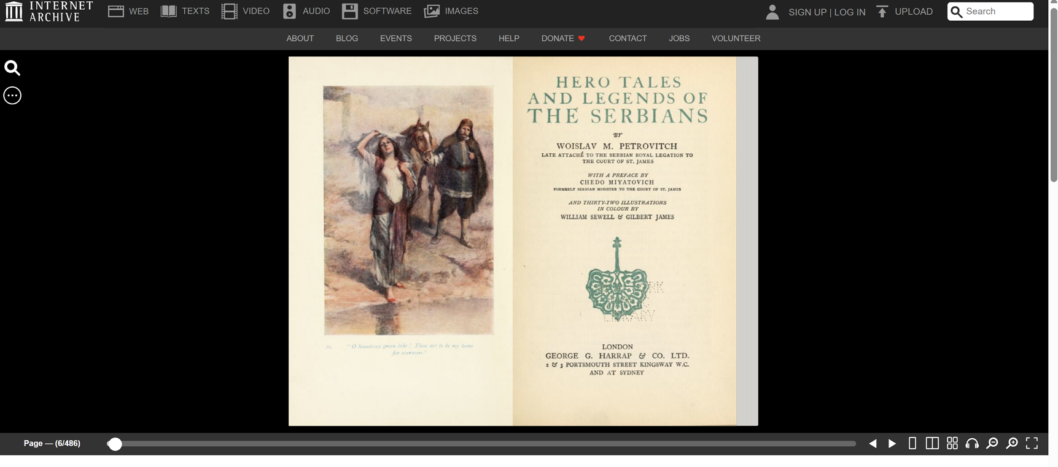Open the Texts media menu
Image resolution: width=1058 pixels, height=467 pixels.
tap(185, 11)
